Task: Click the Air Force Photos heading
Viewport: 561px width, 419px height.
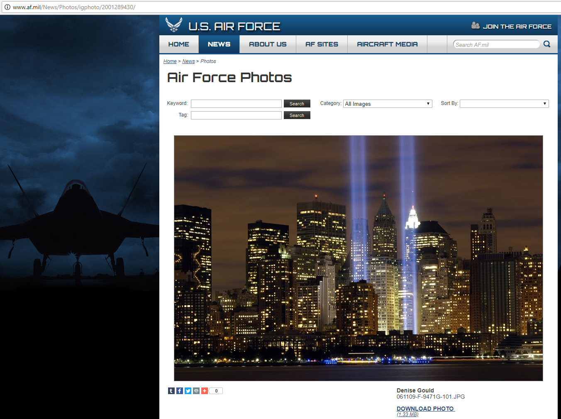Action: point(229,78)
